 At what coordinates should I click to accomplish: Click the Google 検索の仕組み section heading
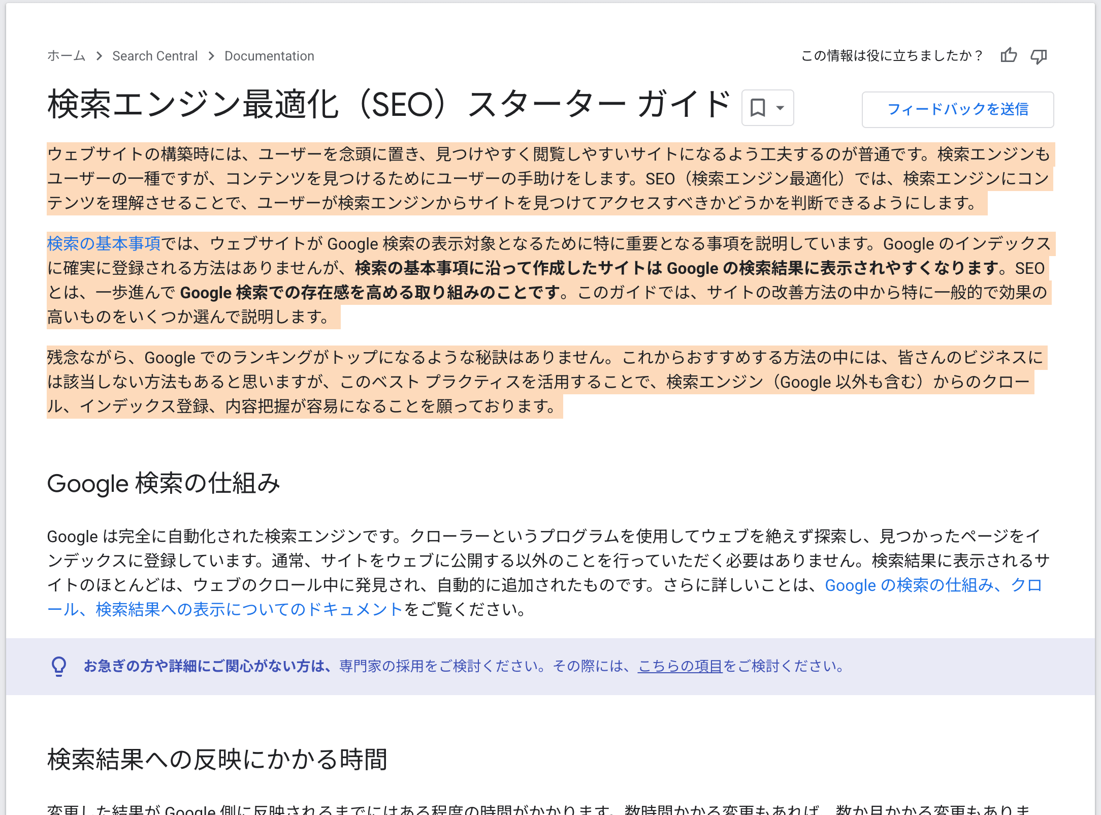(164, 484)
